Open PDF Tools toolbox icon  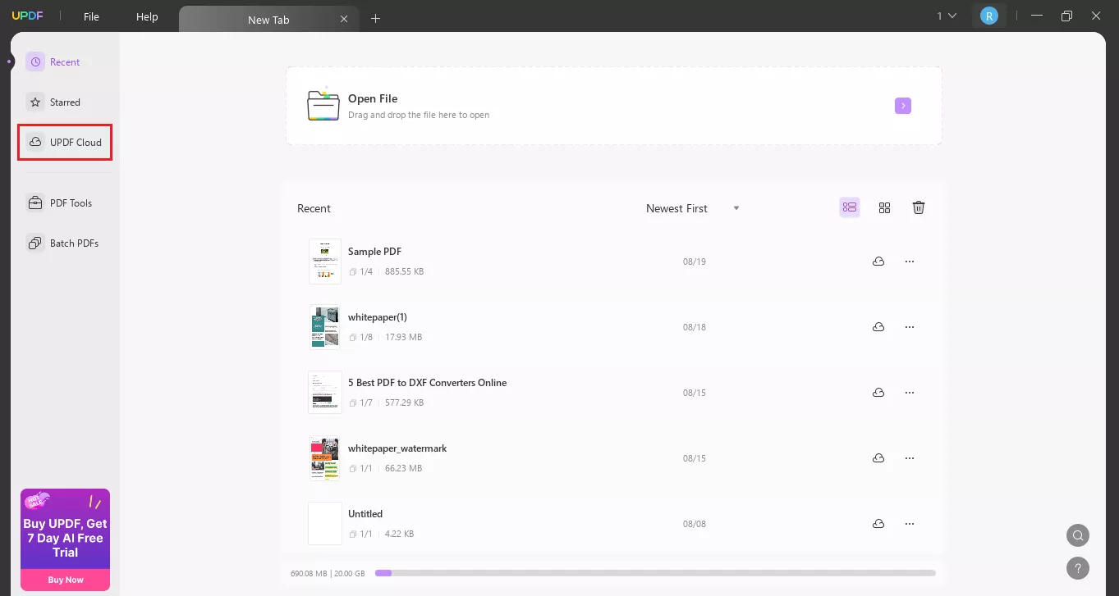(x=35, y=203)
